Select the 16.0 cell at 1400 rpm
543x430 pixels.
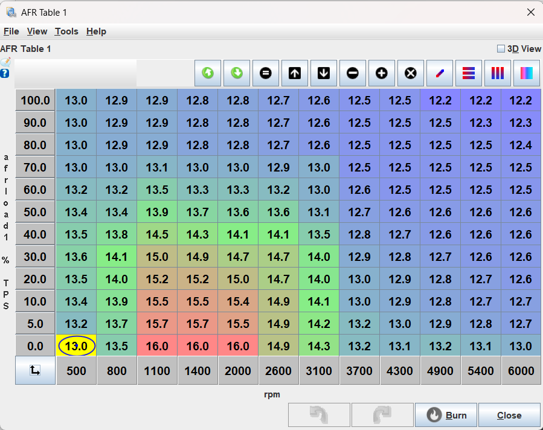click(x=198, y=346)
